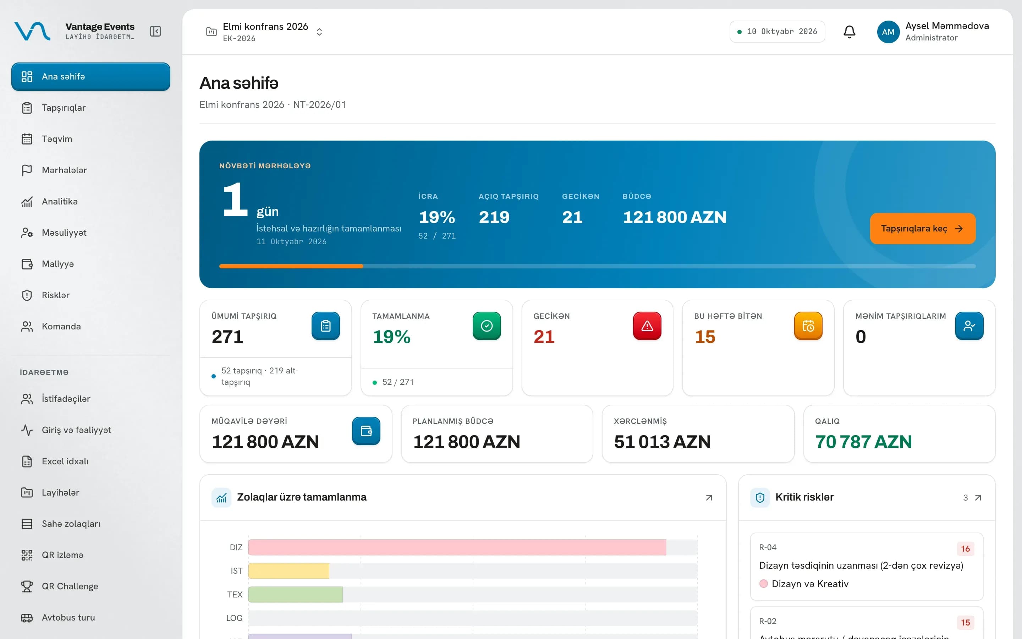This screenshot has height=639, width=1022.
Task: Click the QR Challenge trophy icon
Action: click(x=27, y=586)
